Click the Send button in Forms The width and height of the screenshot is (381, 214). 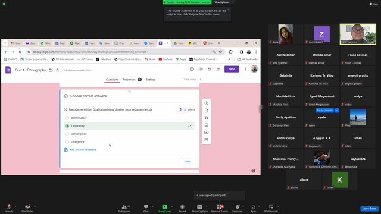click(x=232, y=69)
